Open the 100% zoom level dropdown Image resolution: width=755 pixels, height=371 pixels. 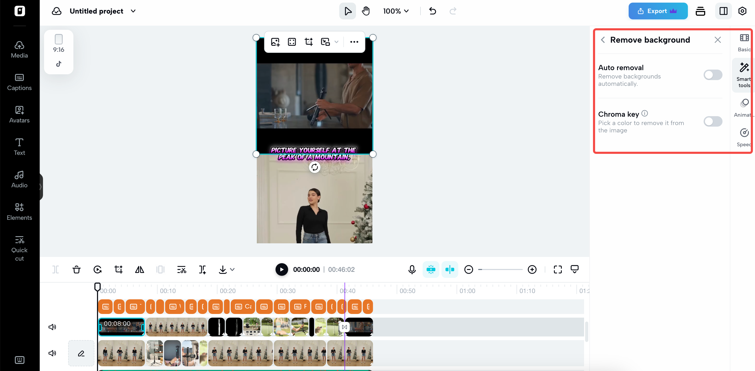[x=396, y=11]
